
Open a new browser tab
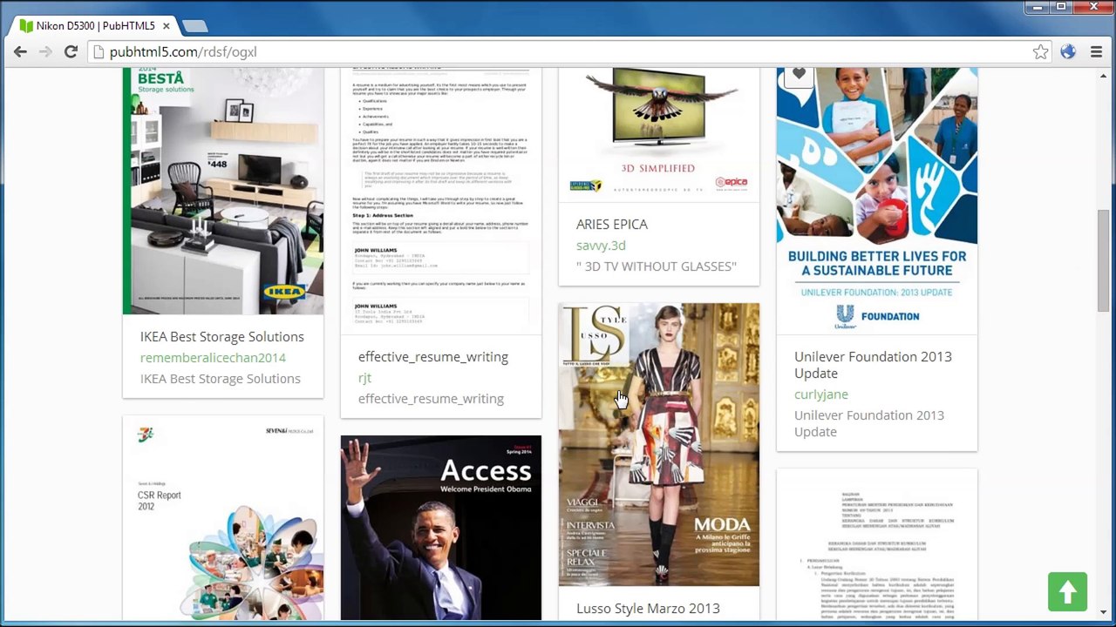tap(194, 26)
